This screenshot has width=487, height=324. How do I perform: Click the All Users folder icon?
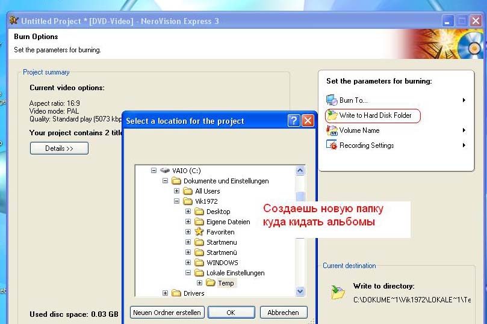click(x=188, y=191)
